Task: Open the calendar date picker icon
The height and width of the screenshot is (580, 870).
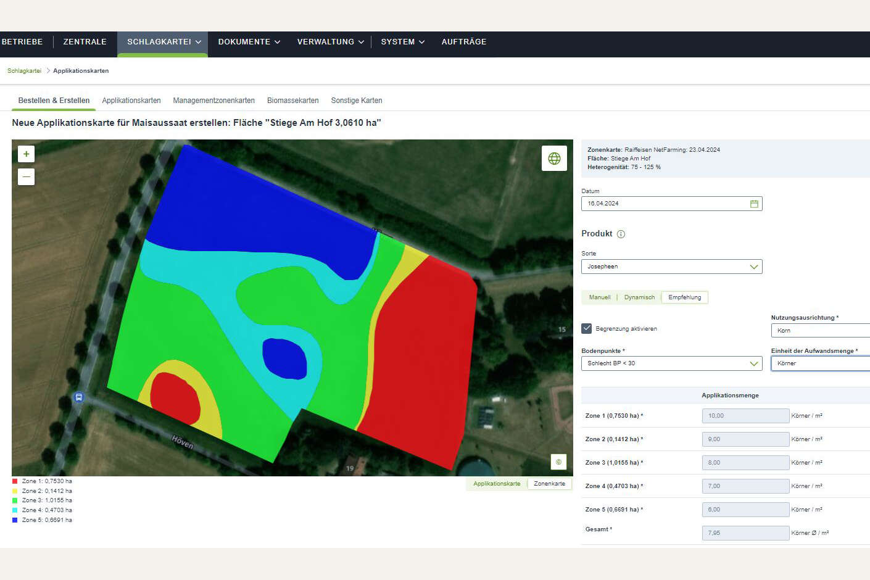Action: click(754, 204)
